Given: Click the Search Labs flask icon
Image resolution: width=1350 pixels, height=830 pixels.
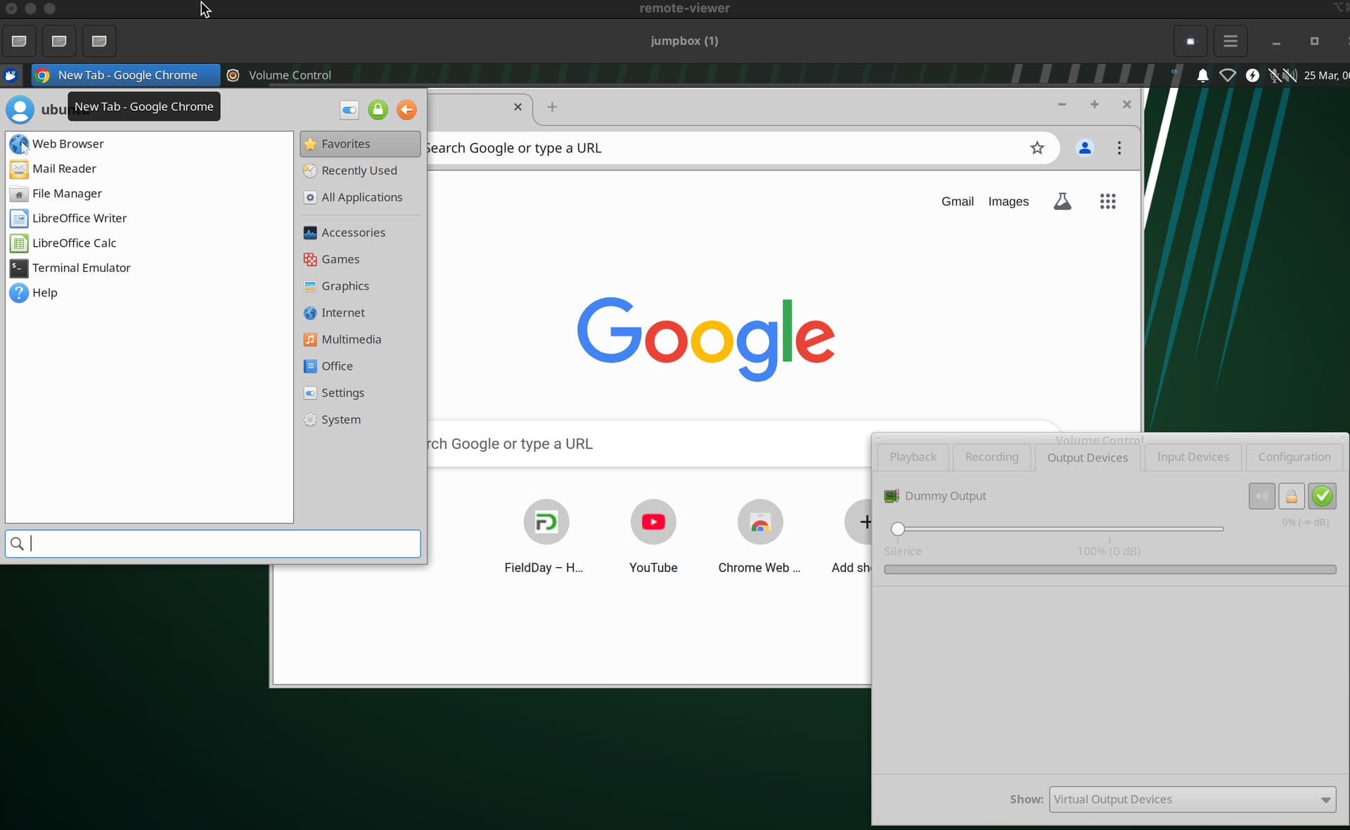Looking at the screenshot, I should coord(1062,202).
